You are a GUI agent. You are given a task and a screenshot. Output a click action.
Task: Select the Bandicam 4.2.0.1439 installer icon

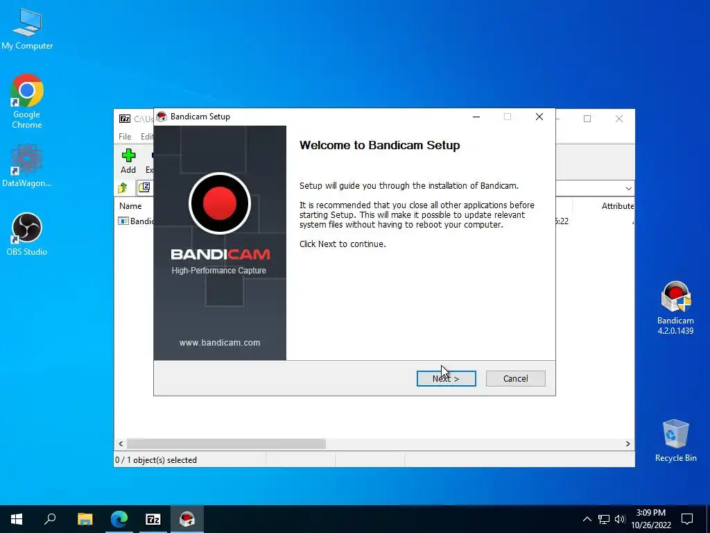point(675,308)
